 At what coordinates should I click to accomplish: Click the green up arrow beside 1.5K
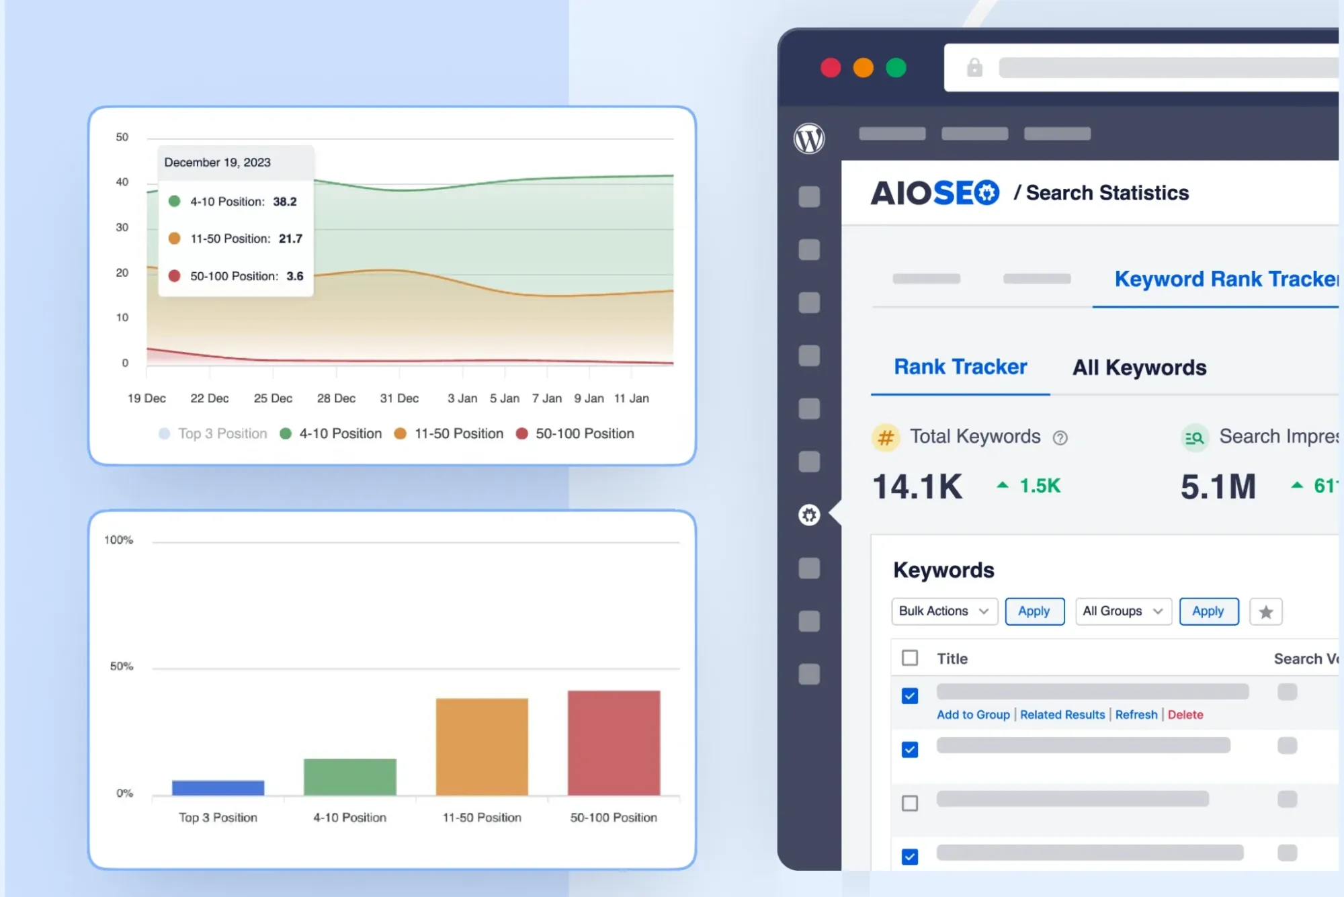click(1002, 484)
